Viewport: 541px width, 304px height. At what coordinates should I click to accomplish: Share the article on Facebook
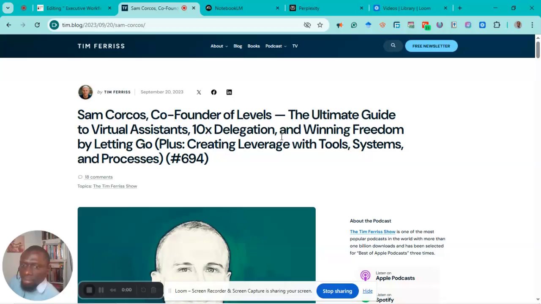(214, 92)
